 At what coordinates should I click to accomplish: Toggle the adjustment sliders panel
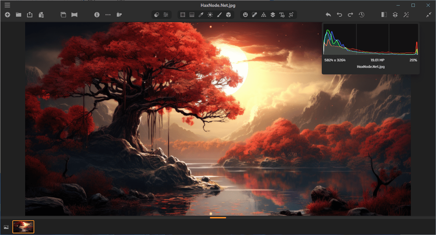[166, 15]
